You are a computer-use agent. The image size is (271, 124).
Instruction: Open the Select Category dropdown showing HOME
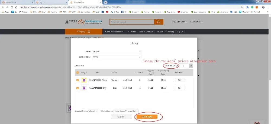point(117,57)
